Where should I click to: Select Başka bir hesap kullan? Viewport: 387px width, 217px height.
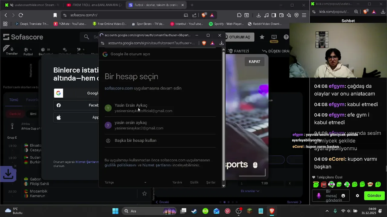click(160, 140)
